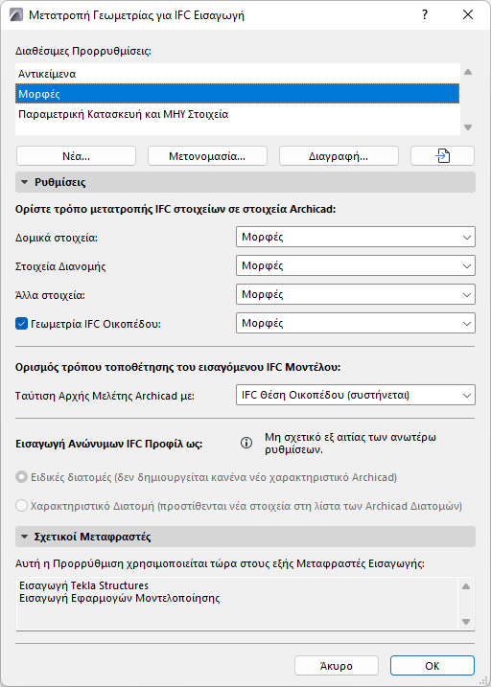The image size is (491, 687).
Task: Click the Archicad icon in title bar
Action: 15,15
